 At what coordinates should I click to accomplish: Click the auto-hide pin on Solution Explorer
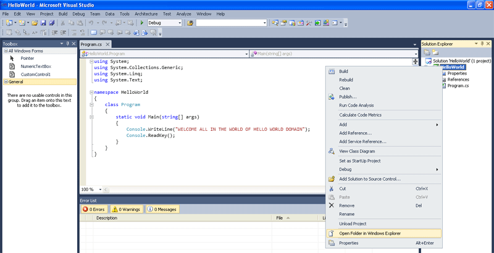[x=482, y=44]
